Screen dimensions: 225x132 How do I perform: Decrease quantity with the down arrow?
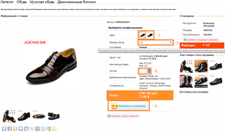click(x=149, y=72)
